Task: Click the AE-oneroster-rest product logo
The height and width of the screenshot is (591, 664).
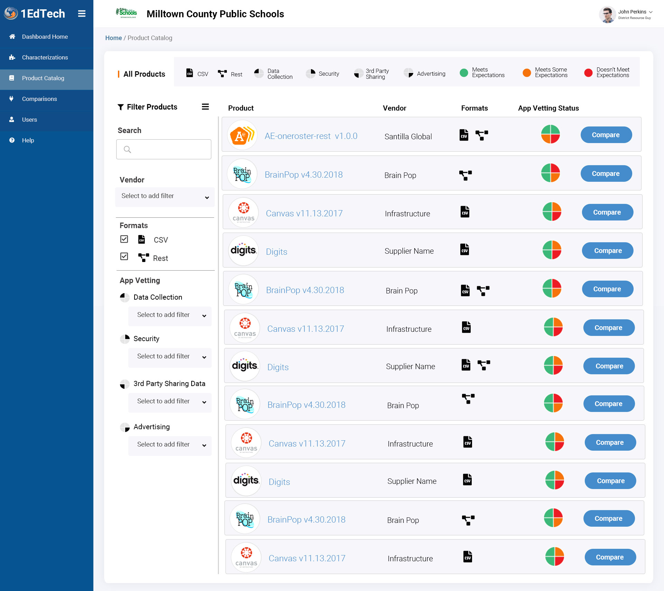Action: (x=242, y=135)
